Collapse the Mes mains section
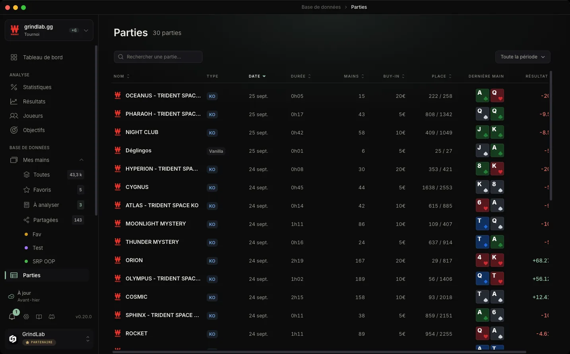 point(81,160)
